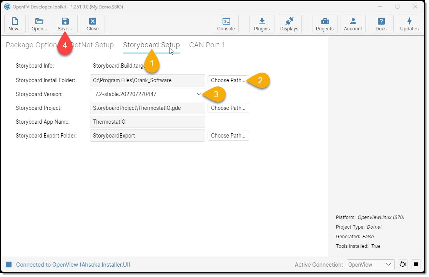Click the Storyboard Install Folder label
Screen dimensions: 429x277
click(45, 80)
